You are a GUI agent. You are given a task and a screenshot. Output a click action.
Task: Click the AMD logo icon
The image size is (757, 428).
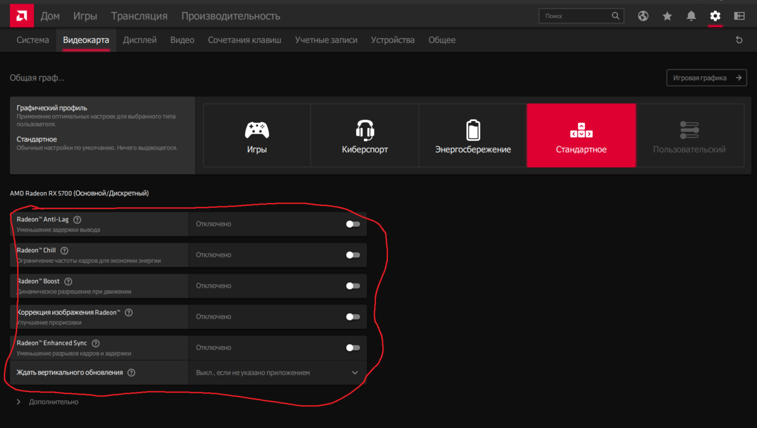(x=21, y=16)
